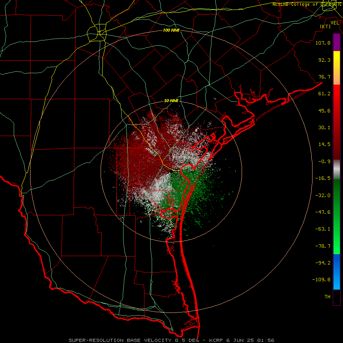Click the VEL legend title
The height and width of the screenshot is (343, 343).
[x=335, y=23]
